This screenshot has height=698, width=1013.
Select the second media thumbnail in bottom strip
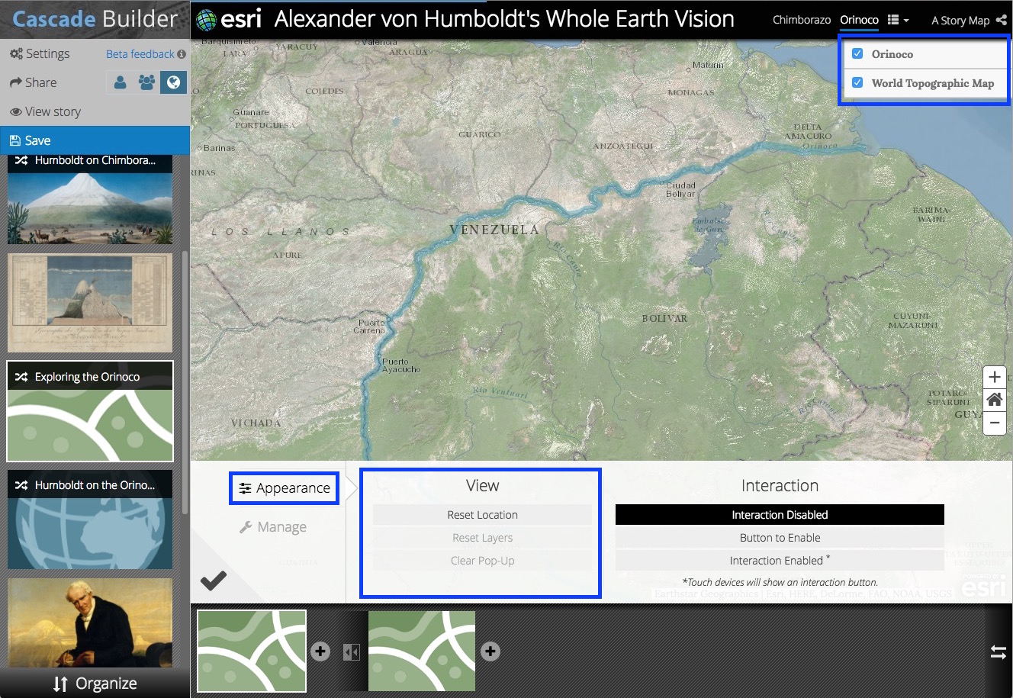[x=422, y=651]
